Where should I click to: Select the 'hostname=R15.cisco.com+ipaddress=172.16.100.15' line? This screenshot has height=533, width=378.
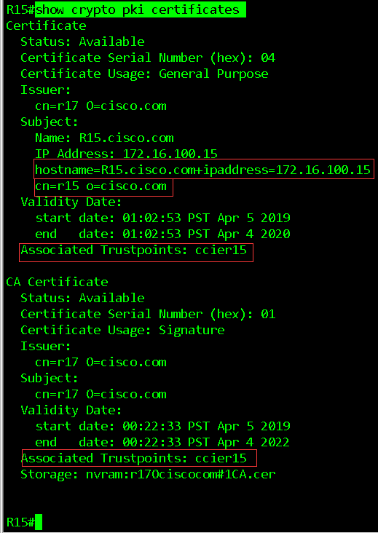click(x=202, y=170)
